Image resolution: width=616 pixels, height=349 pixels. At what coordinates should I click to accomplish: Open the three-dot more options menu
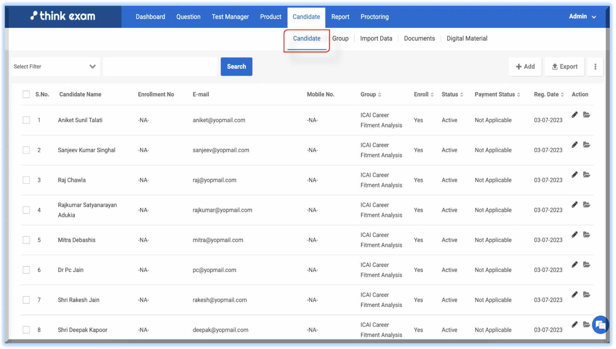pos(595,67)
